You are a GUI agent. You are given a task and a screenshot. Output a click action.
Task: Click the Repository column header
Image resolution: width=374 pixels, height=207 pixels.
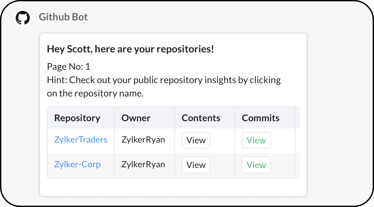point(77,118)
